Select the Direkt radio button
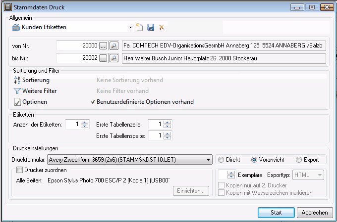337x222 pixels. 221,160
